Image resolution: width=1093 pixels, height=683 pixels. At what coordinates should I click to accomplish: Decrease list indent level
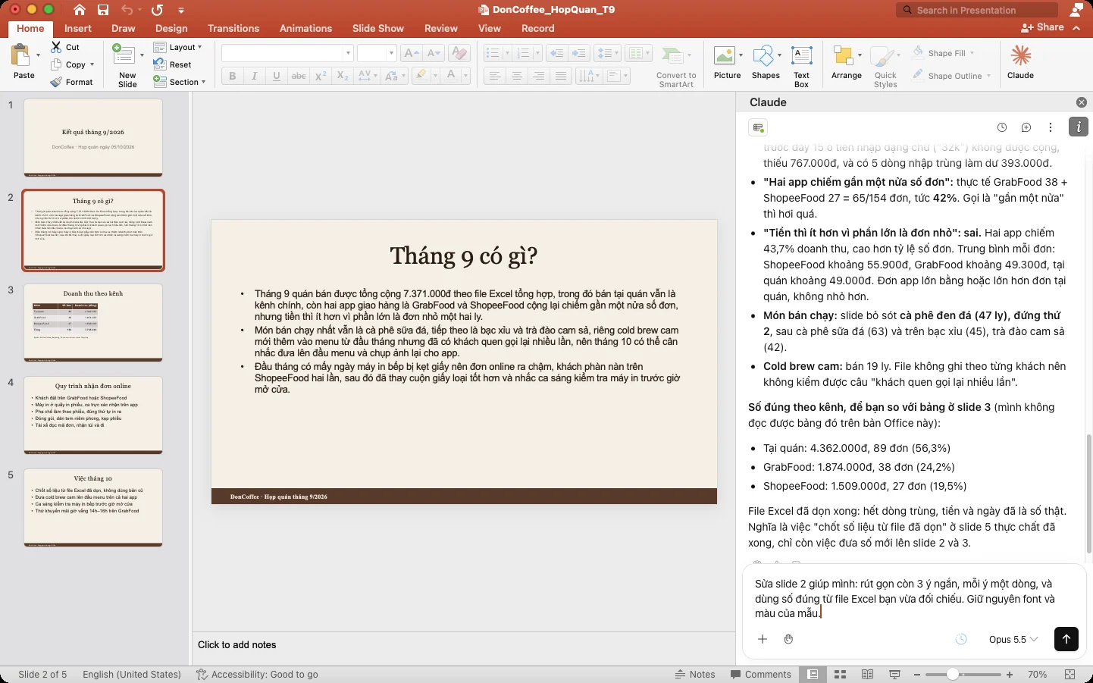pos(556,53)
